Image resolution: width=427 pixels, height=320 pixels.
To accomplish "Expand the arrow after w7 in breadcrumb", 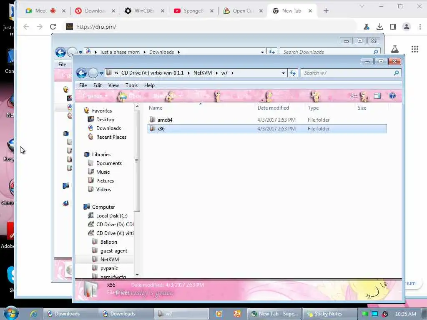I will (233, 73).
